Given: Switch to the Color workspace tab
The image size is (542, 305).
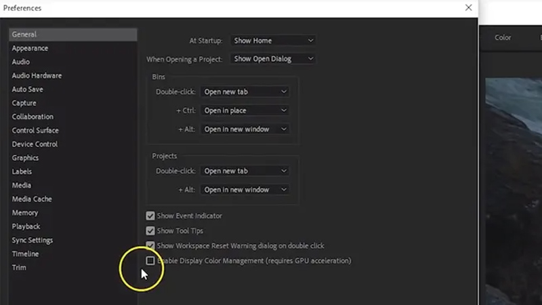Looking at the screenshot, I should click(503, 38).
